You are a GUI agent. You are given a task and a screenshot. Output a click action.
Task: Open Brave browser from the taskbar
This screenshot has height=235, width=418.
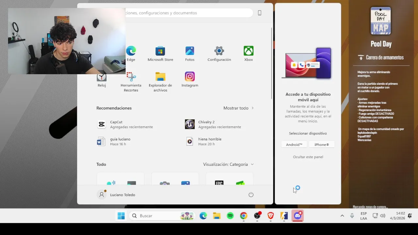(271, 216)
